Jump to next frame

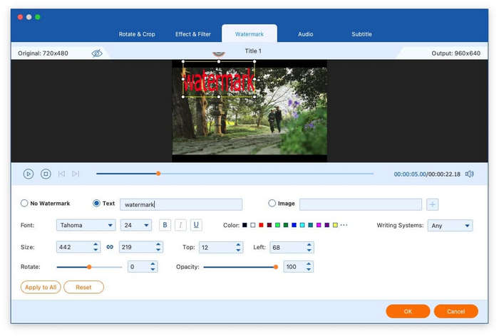(76, 174)
